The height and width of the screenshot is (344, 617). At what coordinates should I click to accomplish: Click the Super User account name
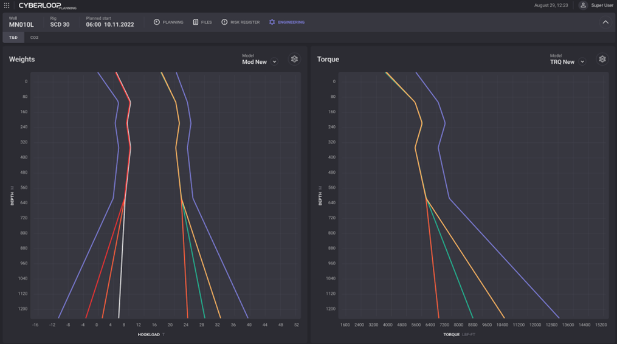pyautogui.click(x=602, y=5)
